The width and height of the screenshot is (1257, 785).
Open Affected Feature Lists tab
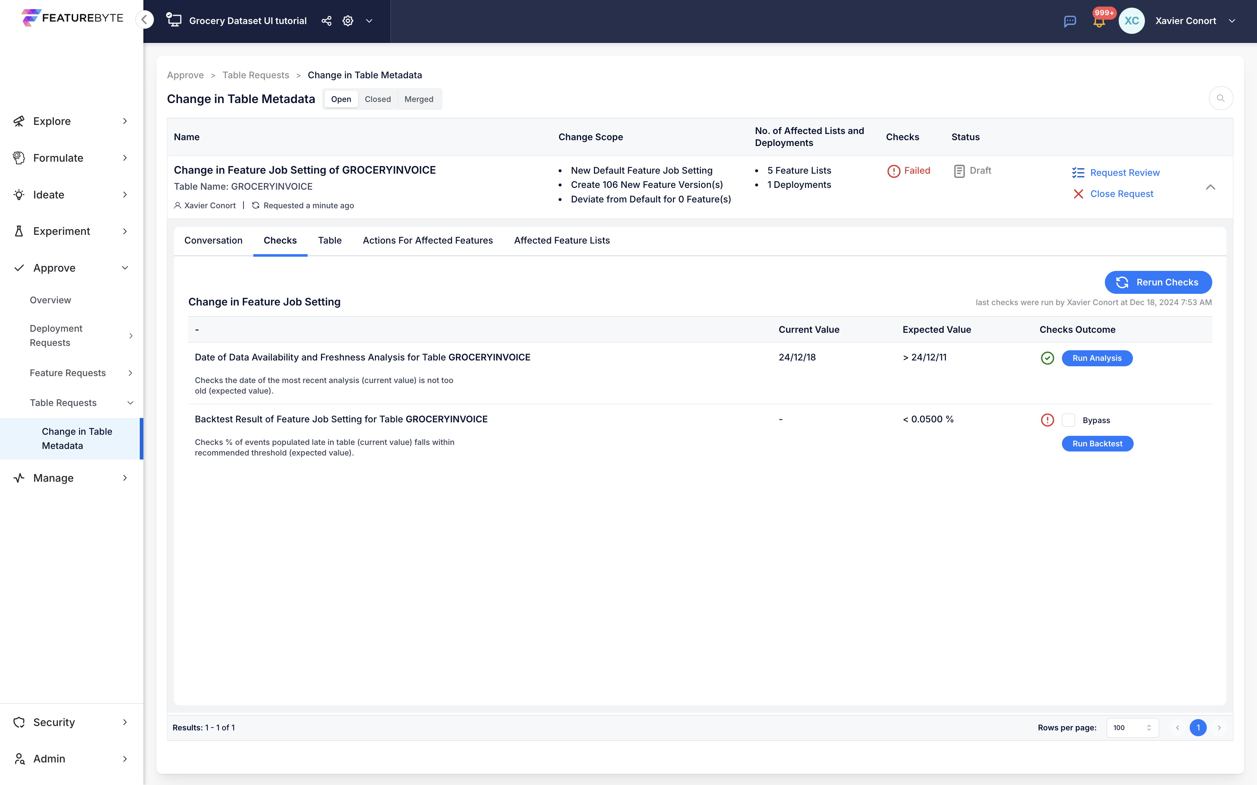562,240
